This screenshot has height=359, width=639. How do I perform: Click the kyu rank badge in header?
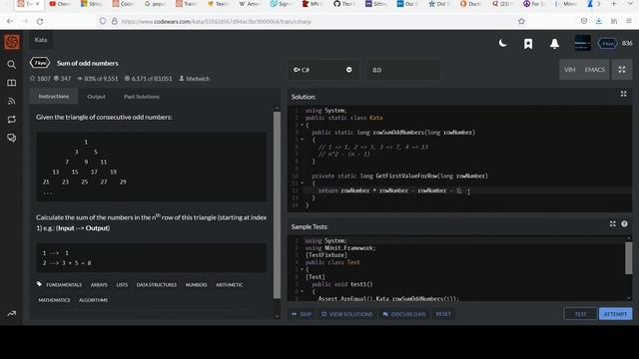607,43
